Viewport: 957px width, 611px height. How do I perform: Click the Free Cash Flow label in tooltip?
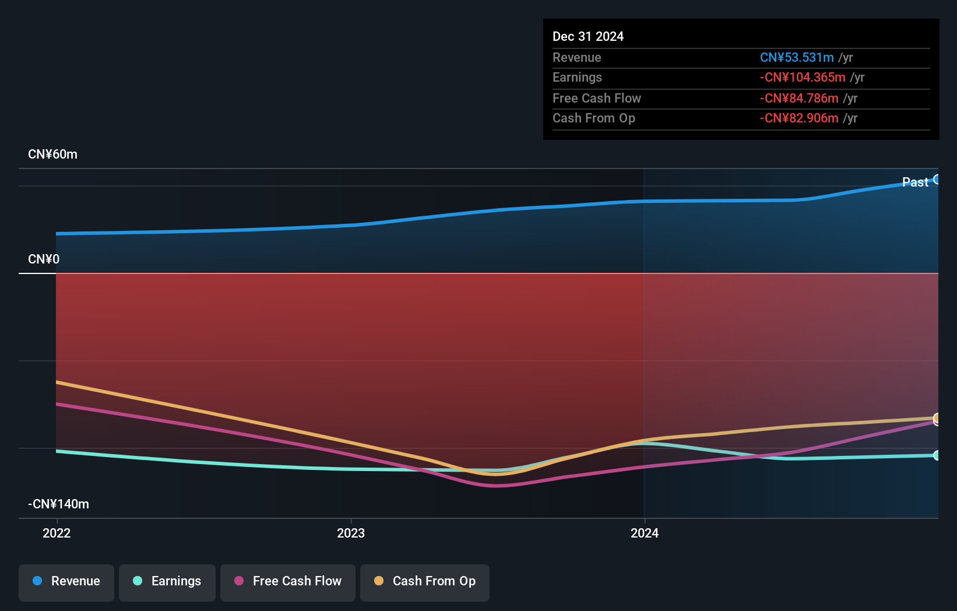597,99
